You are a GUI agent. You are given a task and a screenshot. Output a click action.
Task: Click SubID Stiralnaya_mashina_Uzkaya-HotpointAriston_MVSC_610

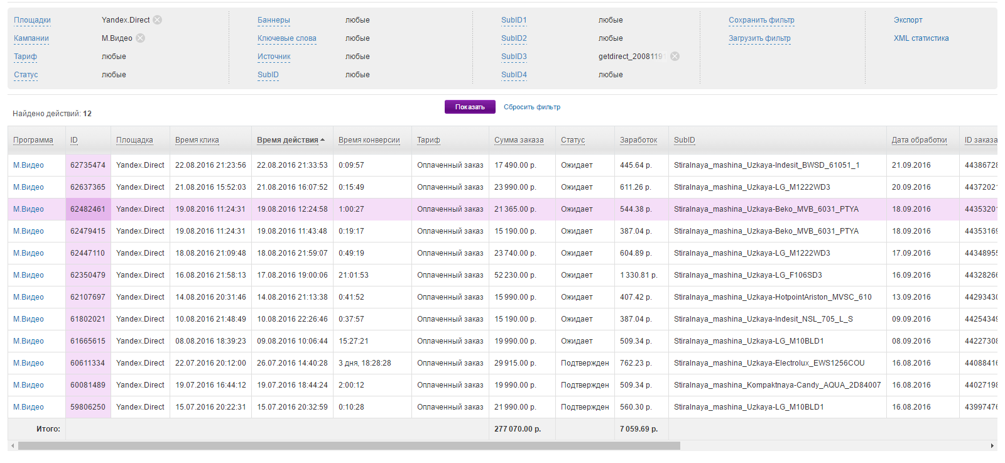[773, 297]
